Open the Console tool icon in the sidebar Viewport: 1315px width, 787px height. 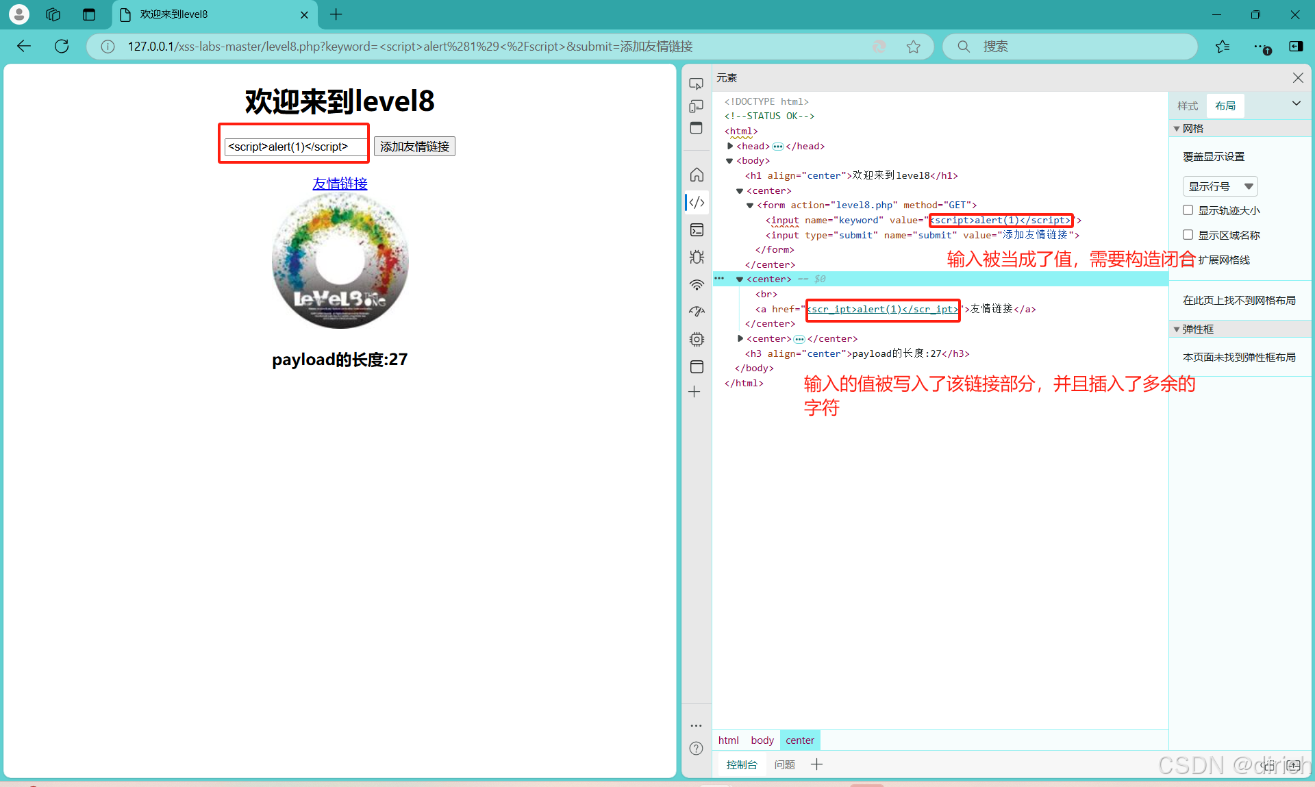(697, 229)
